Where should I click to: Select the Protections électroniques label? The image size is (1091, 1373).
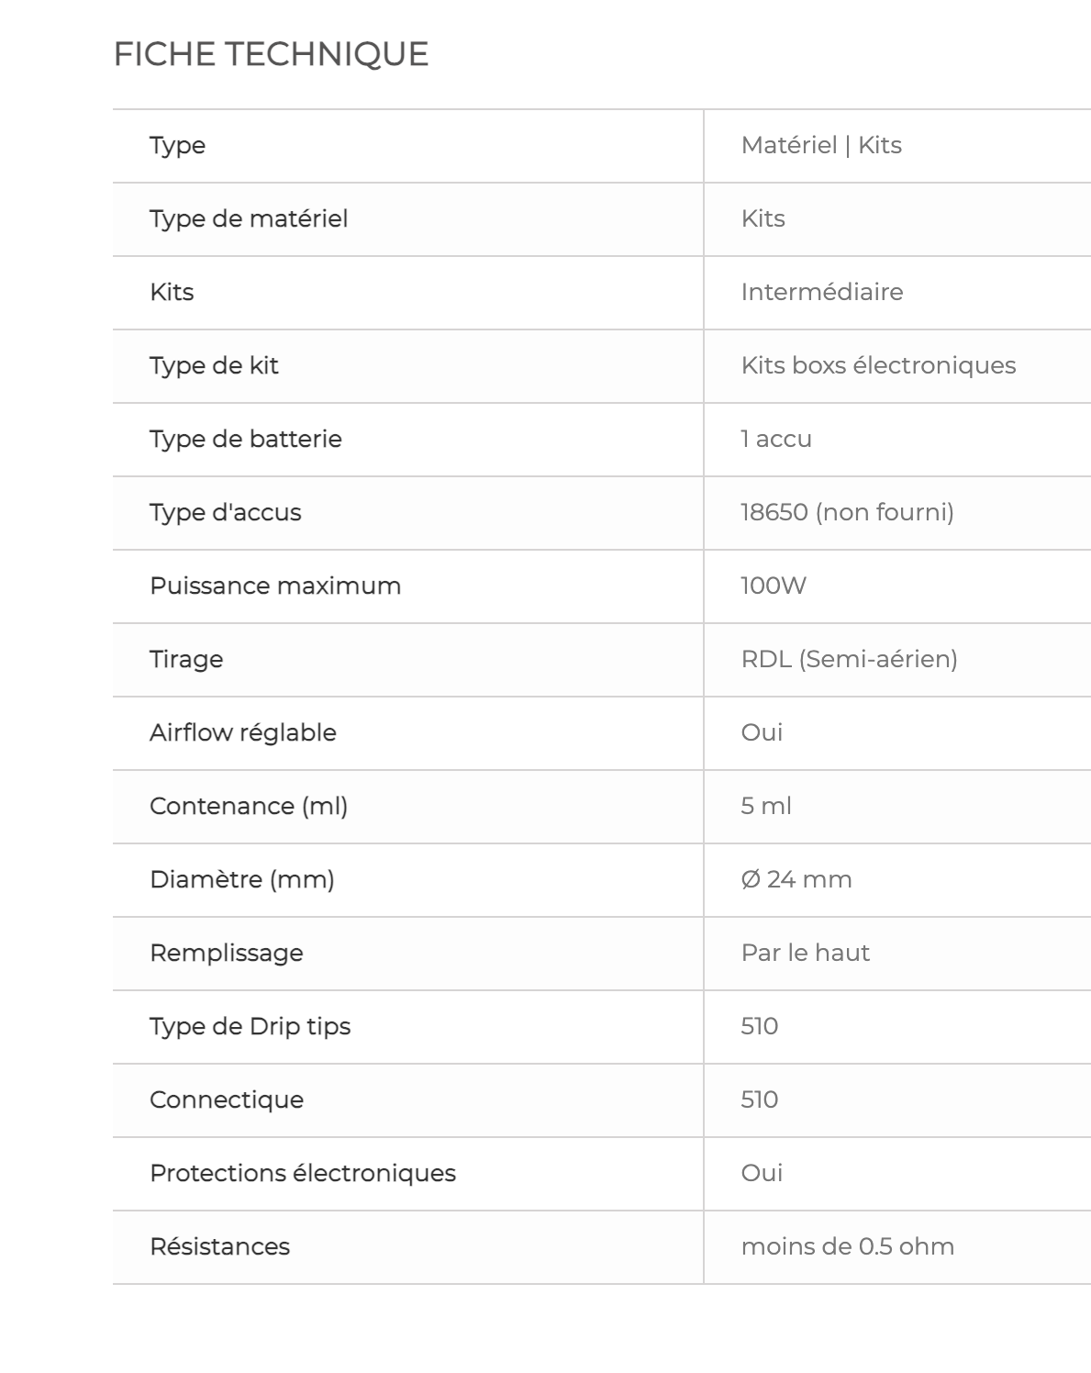point(303,1173)
